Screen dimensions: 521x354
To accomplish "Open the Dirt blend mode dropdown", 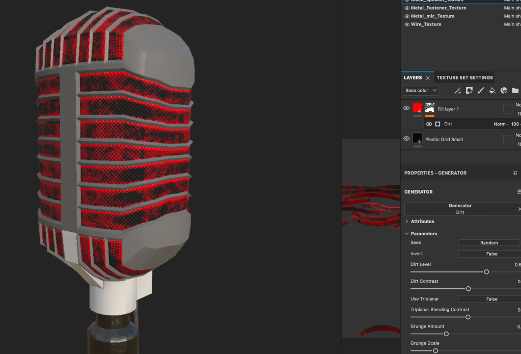I will [500, 124].
